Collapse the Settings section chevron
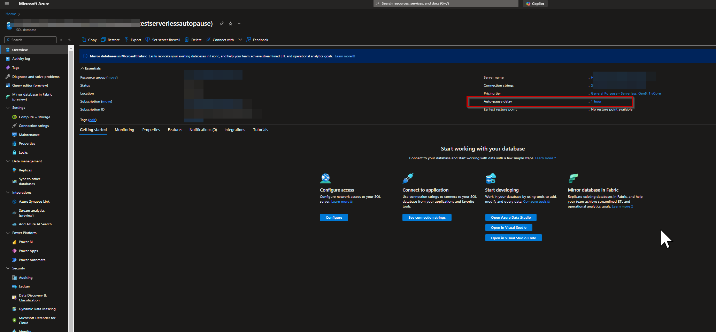Viewport: 716px width, 332px height. (8, 108)
